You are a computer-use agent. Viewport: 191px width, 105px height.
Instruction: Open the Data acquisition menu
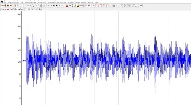coord(13,2)
